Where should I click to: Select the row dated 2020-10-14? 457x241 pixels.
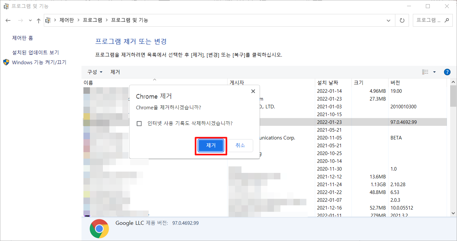(264, 161)
